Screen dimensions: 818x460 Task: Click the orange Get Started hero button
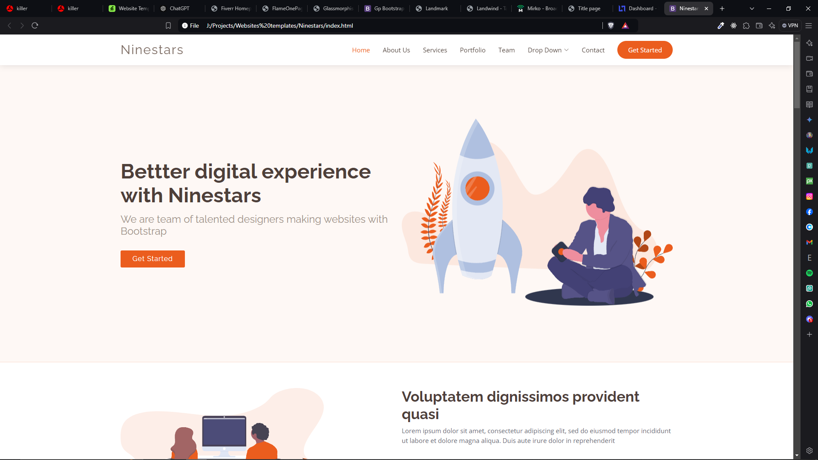[153, 259]
